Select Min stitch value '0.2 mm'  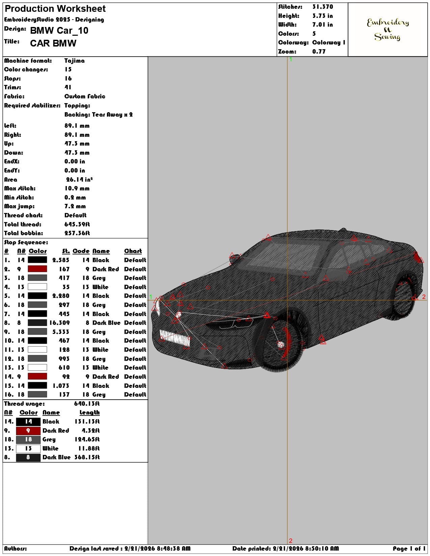[75, 197]
